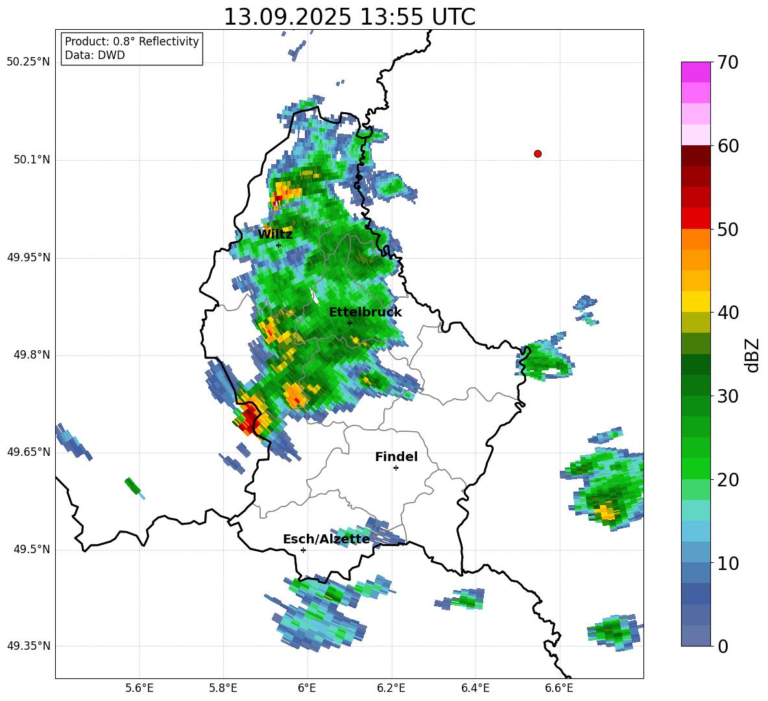
Task: Click the 'dBZ' colorbar label
Action: point(752,355)
